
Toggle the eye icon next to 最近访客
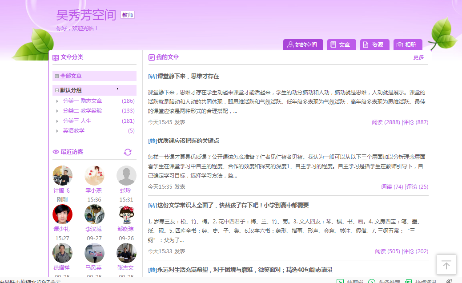point(55,152)
